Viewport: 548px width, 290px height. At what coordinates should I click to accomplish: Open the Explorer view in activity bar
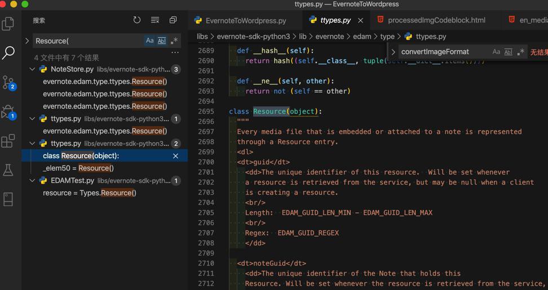pos(8,24)
